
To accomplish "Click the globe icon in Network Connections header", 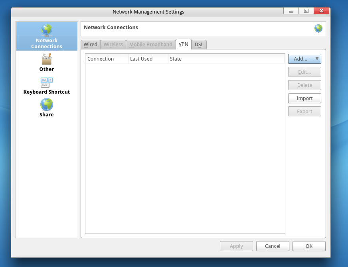I will coord(318,29).
